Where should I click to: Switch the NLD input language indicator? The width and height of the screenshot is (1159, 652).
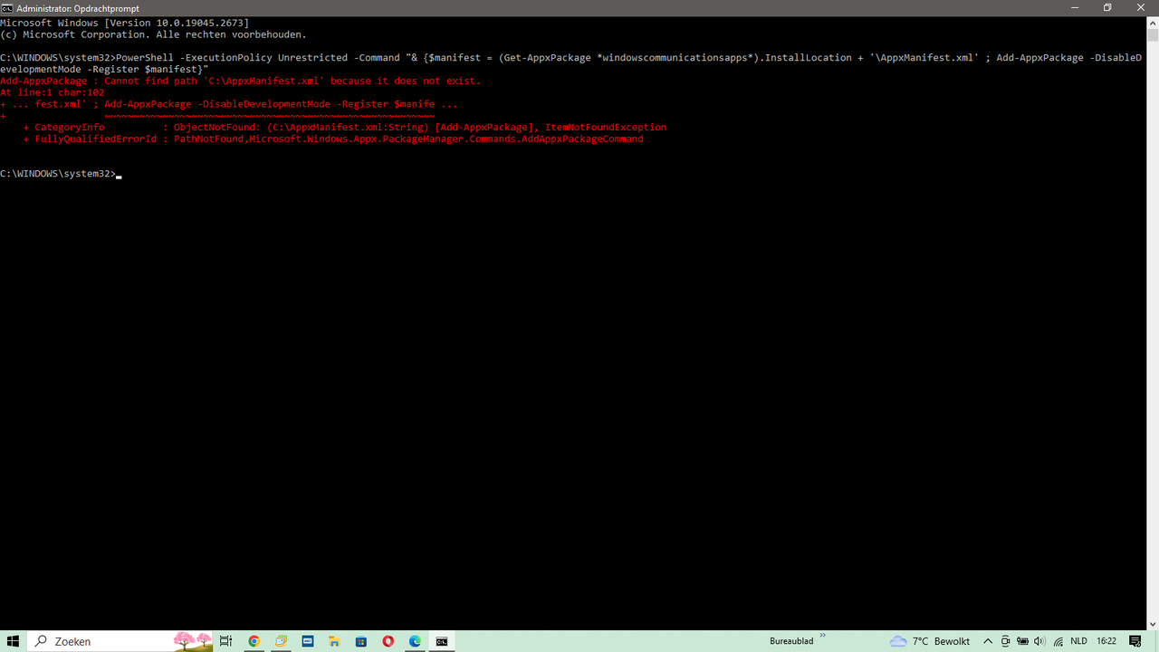click(1078, 641)
